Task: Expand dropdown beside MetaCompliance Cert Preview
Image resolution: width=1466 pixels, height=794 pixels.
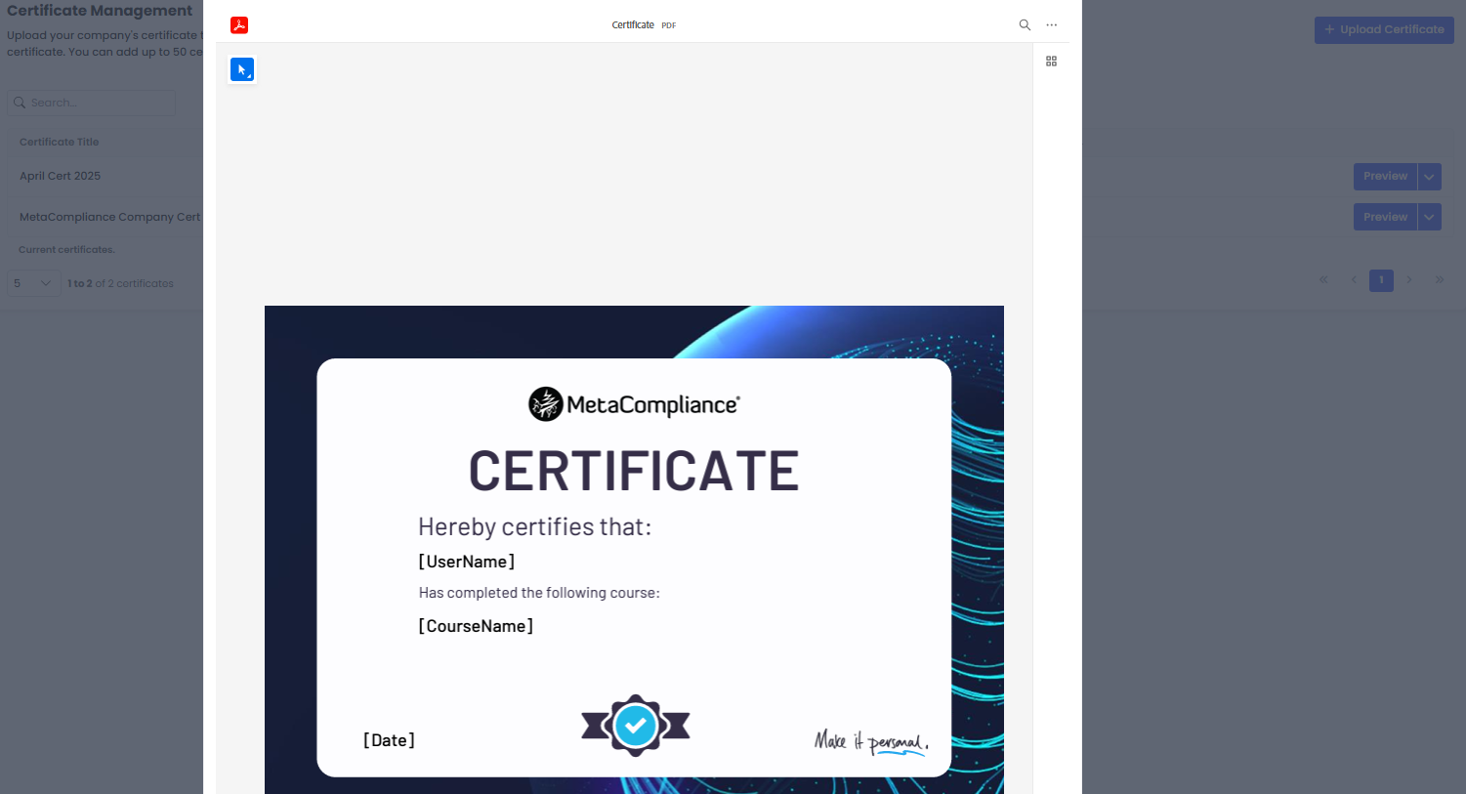Action: (x=1429, y=217)
